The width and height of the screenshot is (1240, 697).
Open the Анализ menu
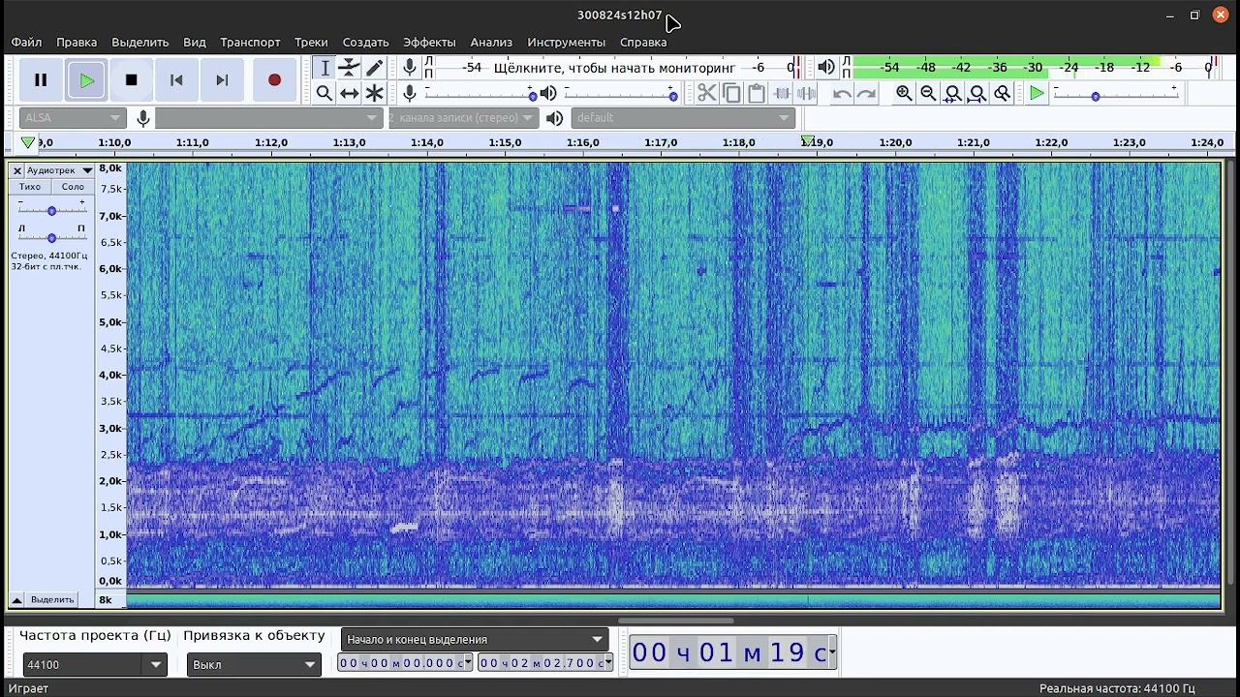tap(491, 43)
